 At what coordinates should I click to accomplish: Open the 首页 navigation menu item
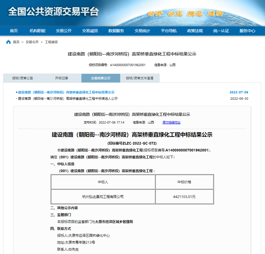pos(14,31)
